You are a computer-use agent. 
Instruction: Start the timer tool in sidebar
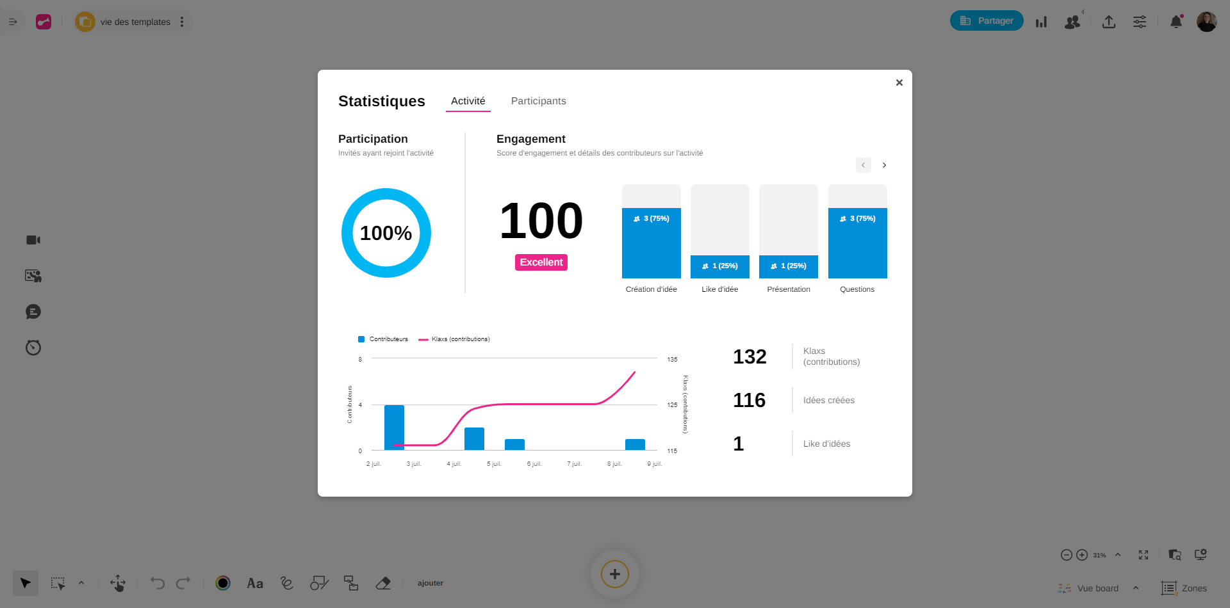point(33,348)
